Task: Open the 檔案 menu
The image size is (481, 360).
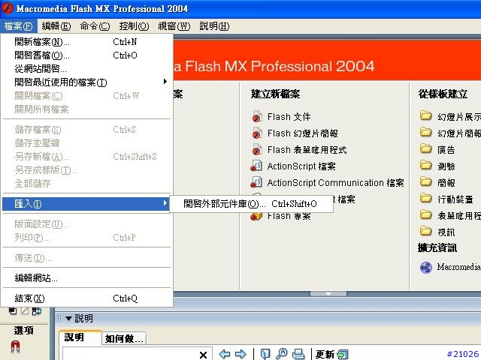Action: (18, 26)
